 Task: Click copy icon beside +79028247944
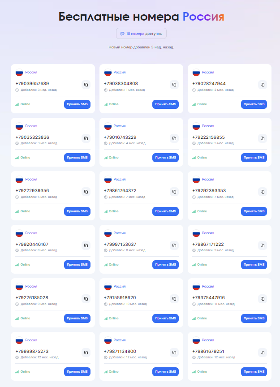click(263, 84)
